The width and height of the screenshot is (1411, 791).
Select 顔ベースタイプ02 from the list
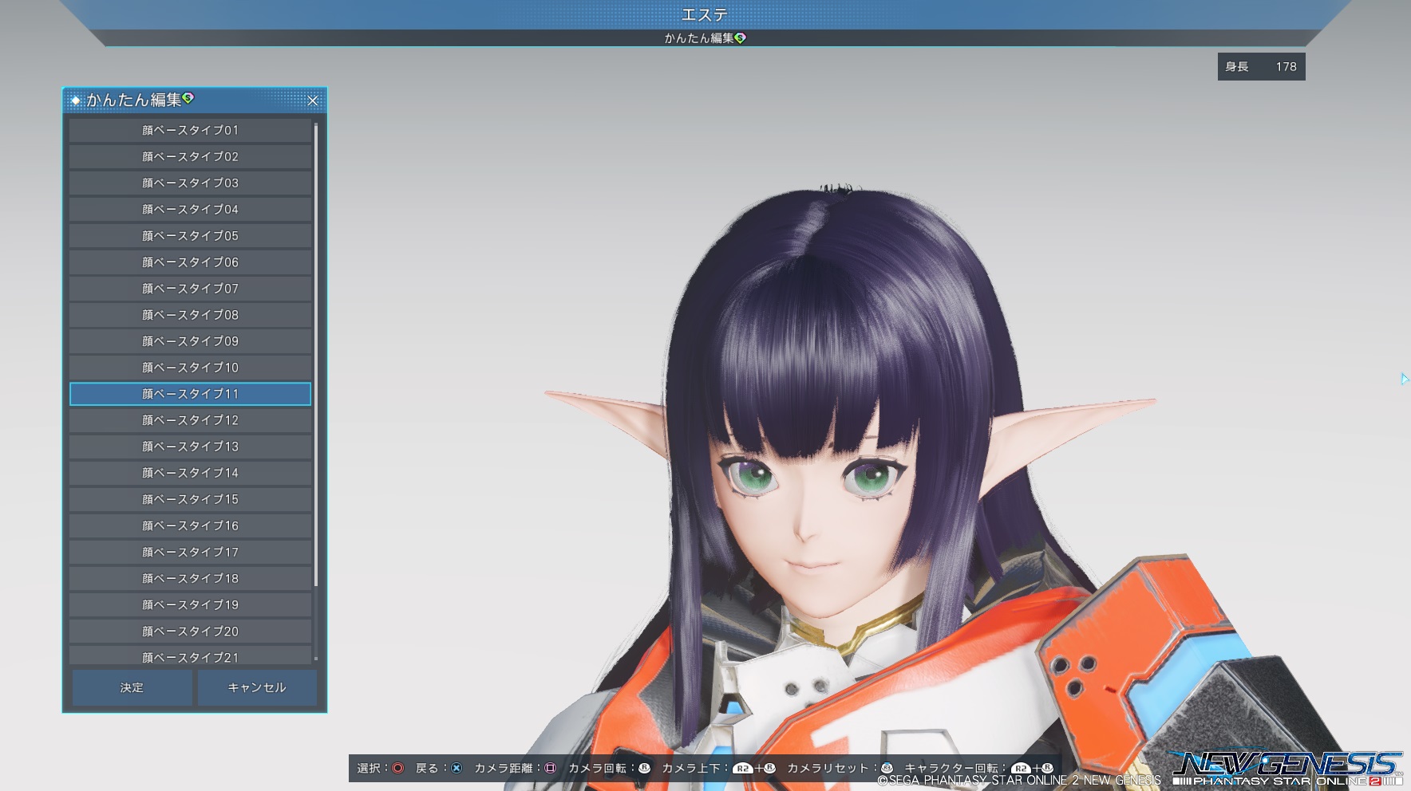[x=190, y=156]
